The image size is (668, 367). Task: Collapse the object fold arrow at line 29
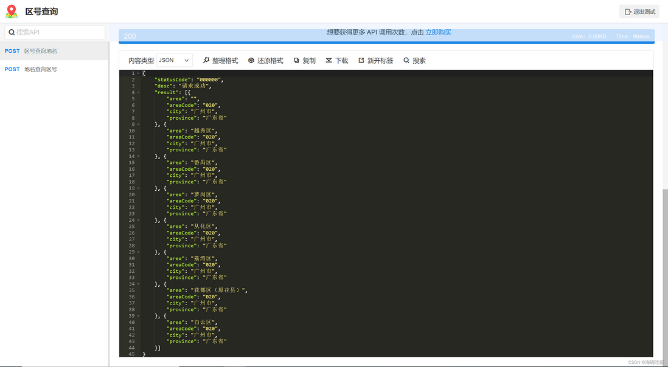pyautogui.click(x=138, y=252)
